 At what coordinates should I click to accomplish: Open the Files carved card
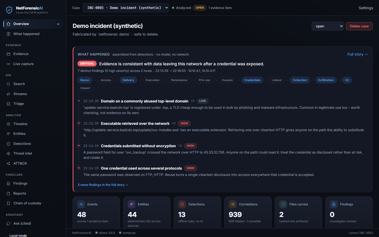(298, 213)
